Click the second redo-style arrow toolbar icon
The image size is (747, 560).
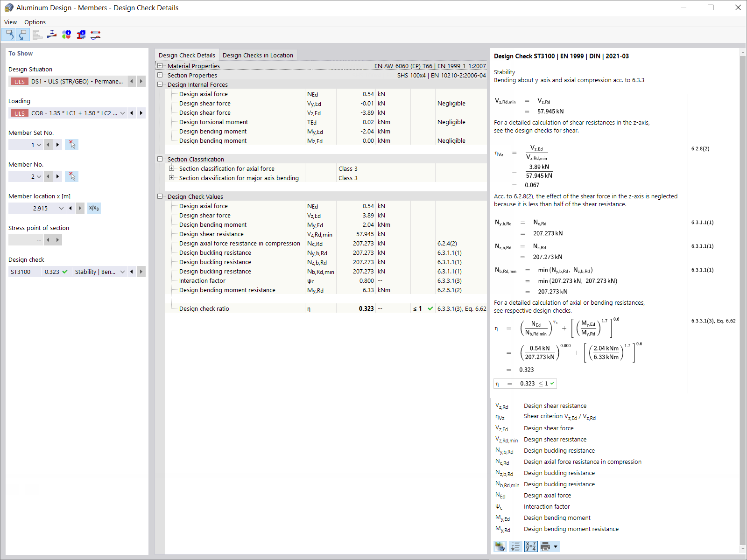23,35
